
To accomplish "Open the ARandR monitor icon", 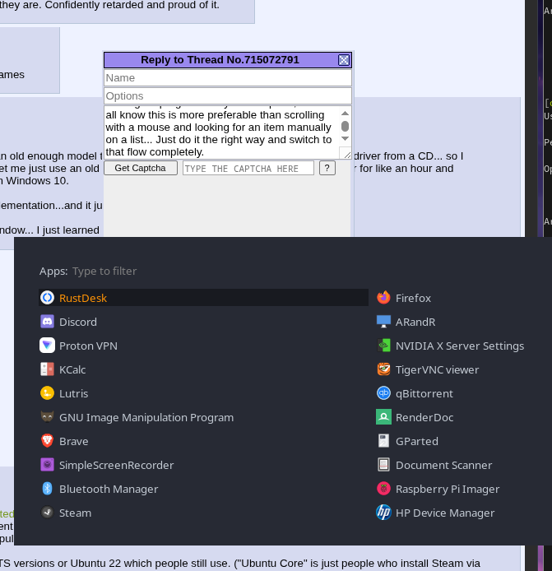I will pyautogui.click(x=383, y=322).
